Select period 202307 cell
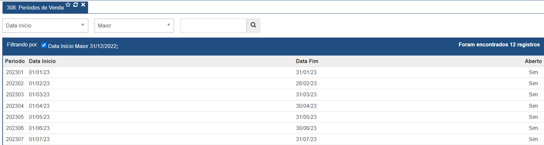 pos(15,139)
